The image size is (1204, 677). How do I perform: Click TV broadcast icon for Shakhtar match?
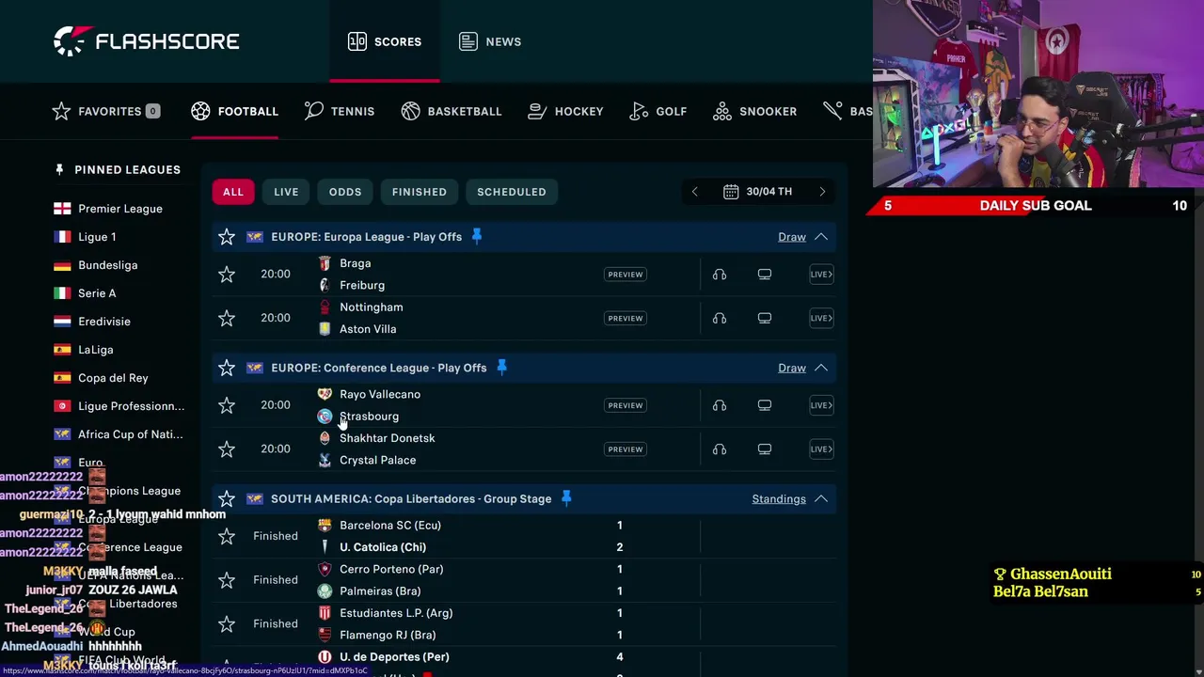pos(765,449)
